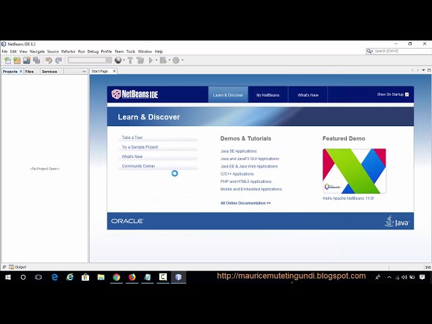Click All Online Documentation link
Viewport: 432px width, 324px height.
click(x=246, y=203)
